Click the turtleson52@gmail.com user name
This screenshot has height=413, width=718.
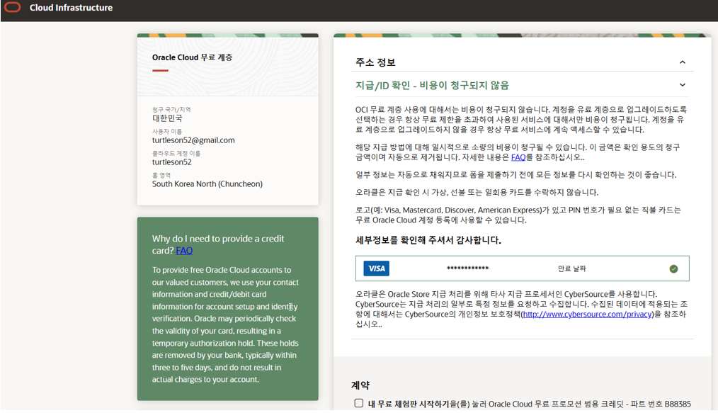click(193, 140)
